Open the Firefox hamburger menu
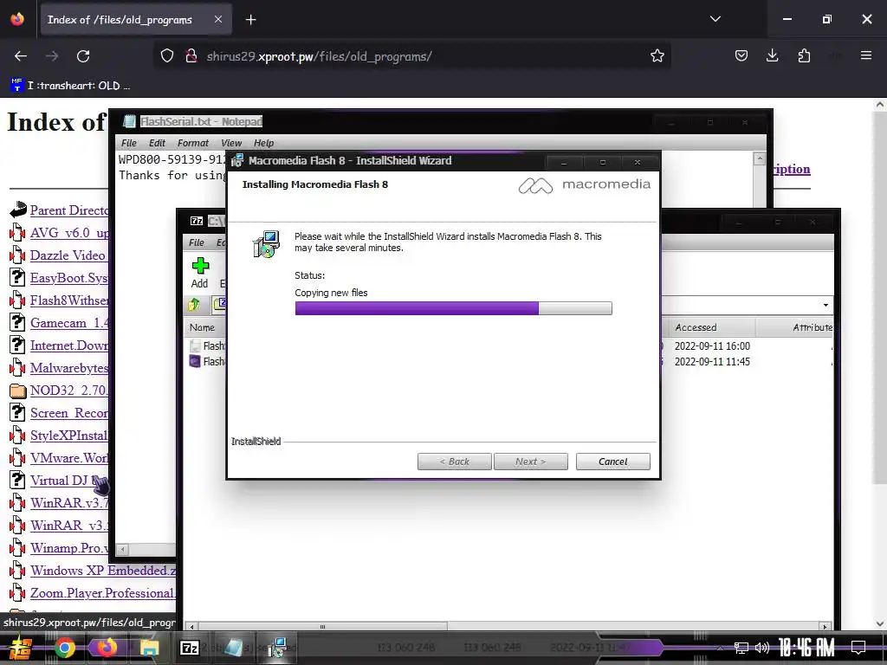The width and height of the screenshot is (887, 665). [866, 55]
